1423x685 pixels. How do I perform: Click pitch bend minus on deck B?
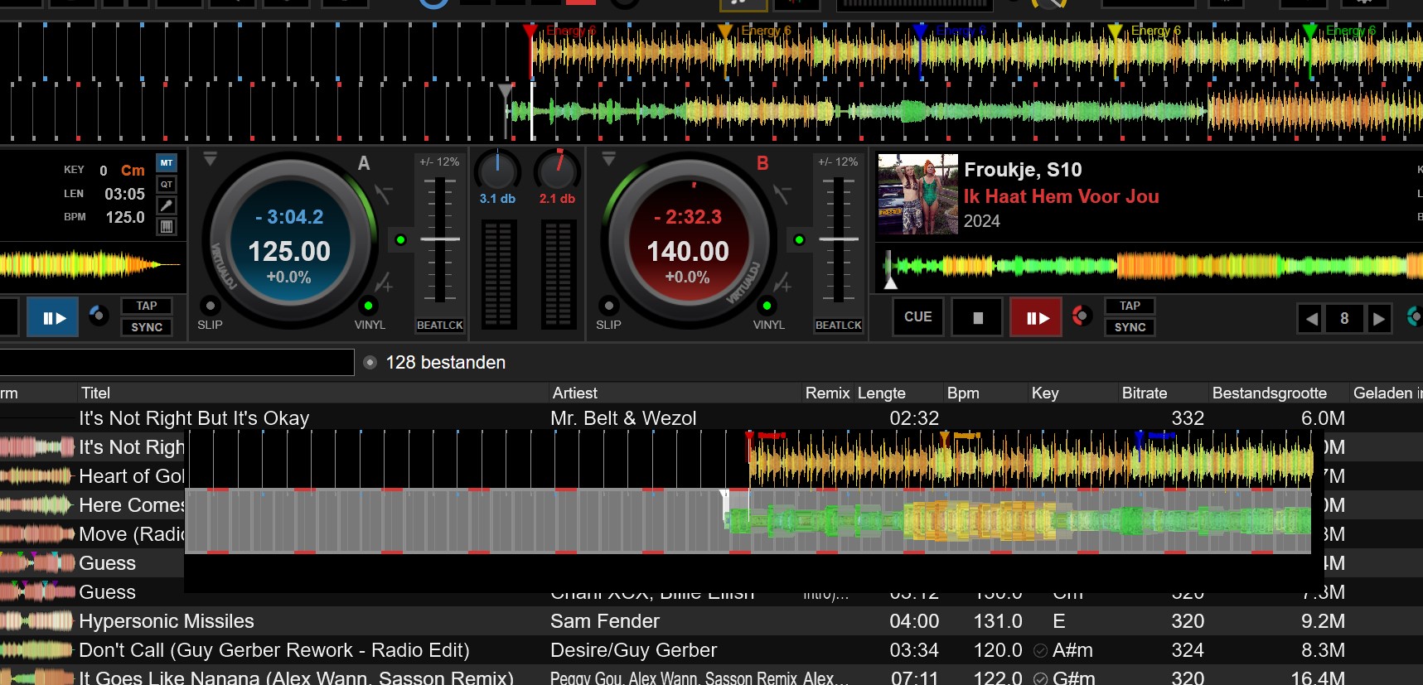(782, 194)
